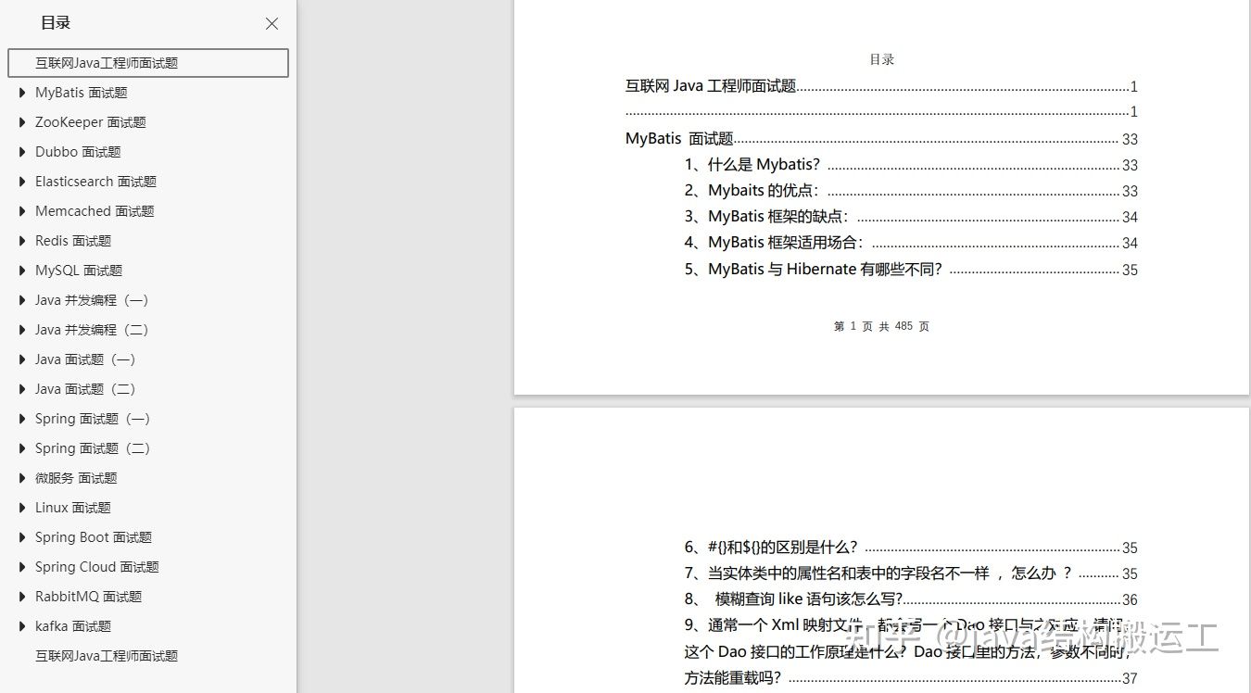Follow contents entry 8、模糊查询 like 语句
The image size is (1251, 693).
(911, 599)
